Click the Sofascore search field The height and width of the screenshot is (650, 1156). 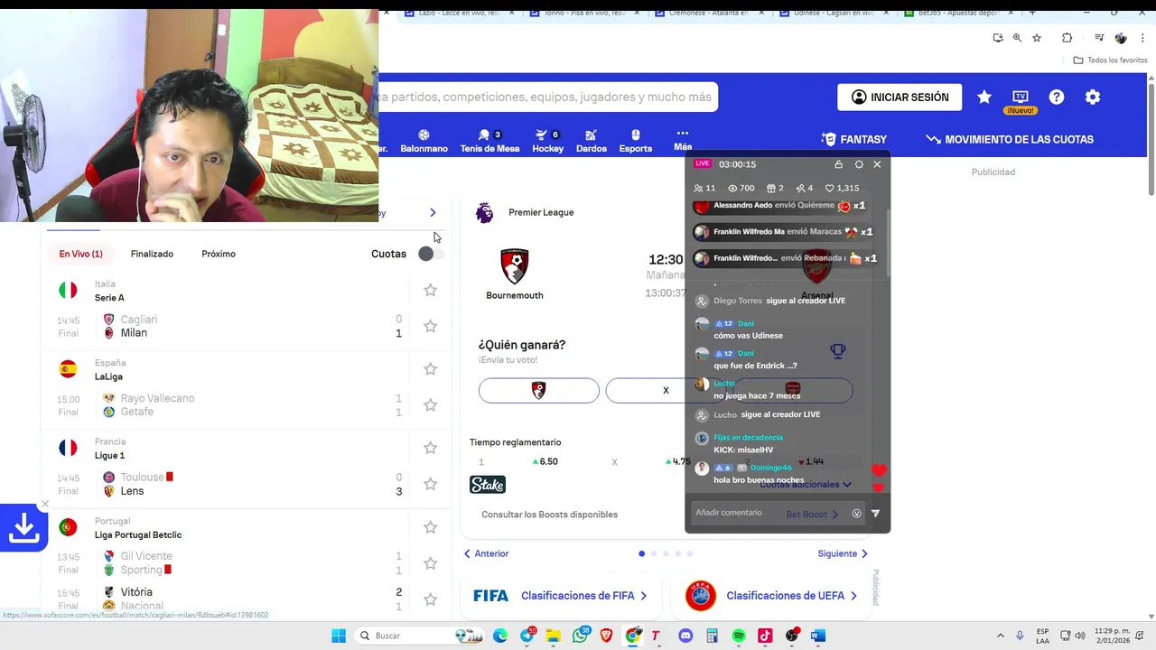click(548, 97)
